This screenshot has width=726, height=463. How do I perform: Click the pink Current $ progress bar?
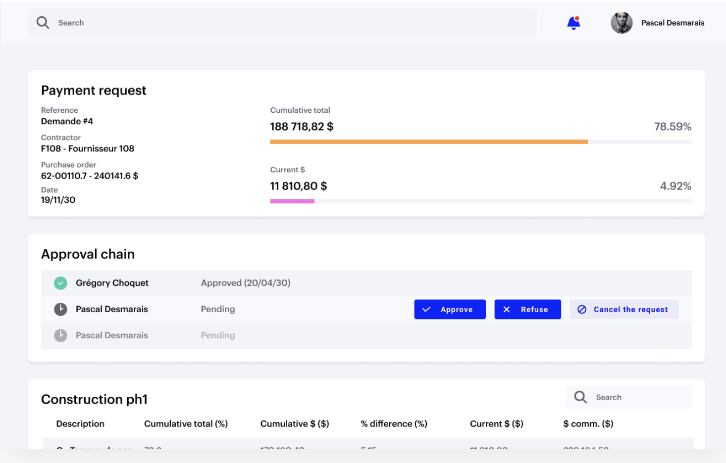pos(292,201)
